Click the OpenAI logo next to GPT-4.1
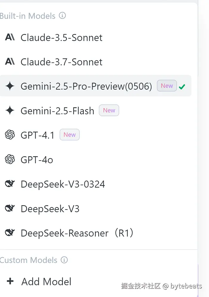 click(10, 135)
